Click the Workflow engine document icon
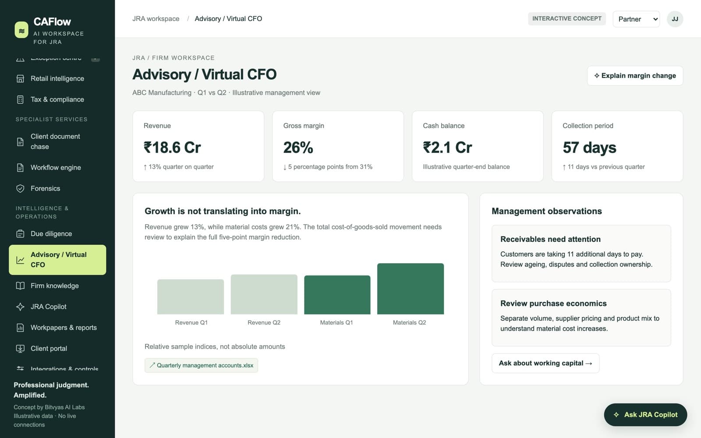Image resolution: width=701 pixels, height=438 pixels. (20, 168)
